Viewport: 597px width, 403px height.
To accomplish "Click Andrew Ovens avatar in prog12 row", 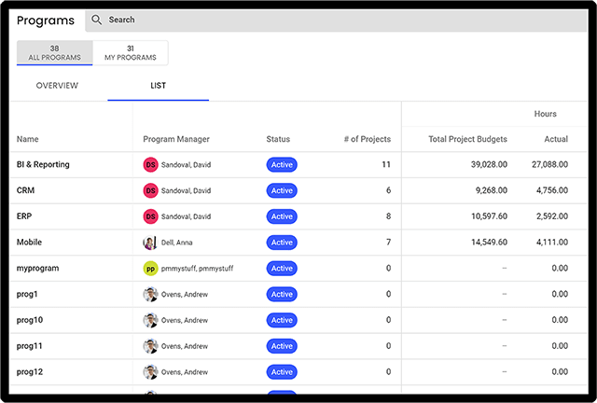I will pos(150,372).
